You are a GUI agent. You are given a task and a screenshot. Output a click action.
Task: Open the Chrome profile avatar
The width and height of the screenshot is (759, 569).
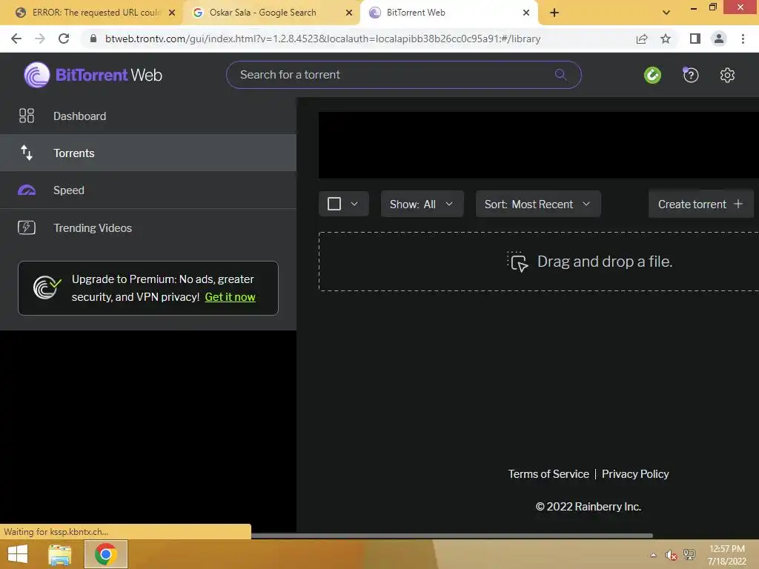[x=719, y=39]
